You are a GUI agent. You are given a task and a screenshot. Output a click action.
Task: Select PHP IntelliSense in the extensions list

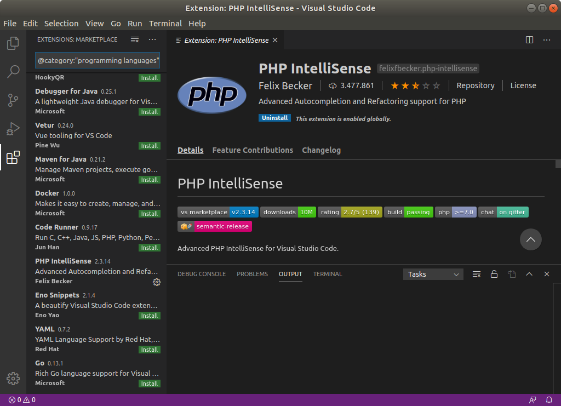coord(98,271)
